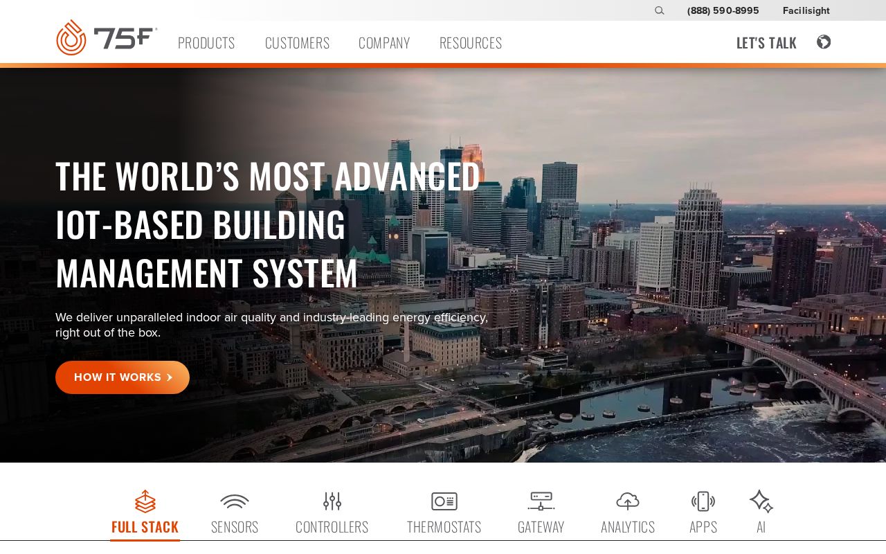The image size is (886, 554).
Task: Select the Controllers sliders icon
Action: (332, 501)
